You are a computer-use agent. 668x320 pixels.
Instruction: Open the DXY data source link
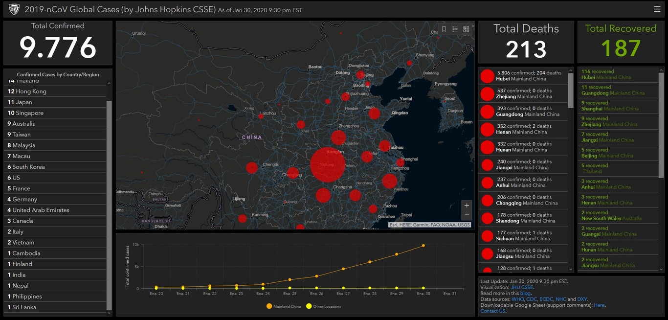pos(582,299)
